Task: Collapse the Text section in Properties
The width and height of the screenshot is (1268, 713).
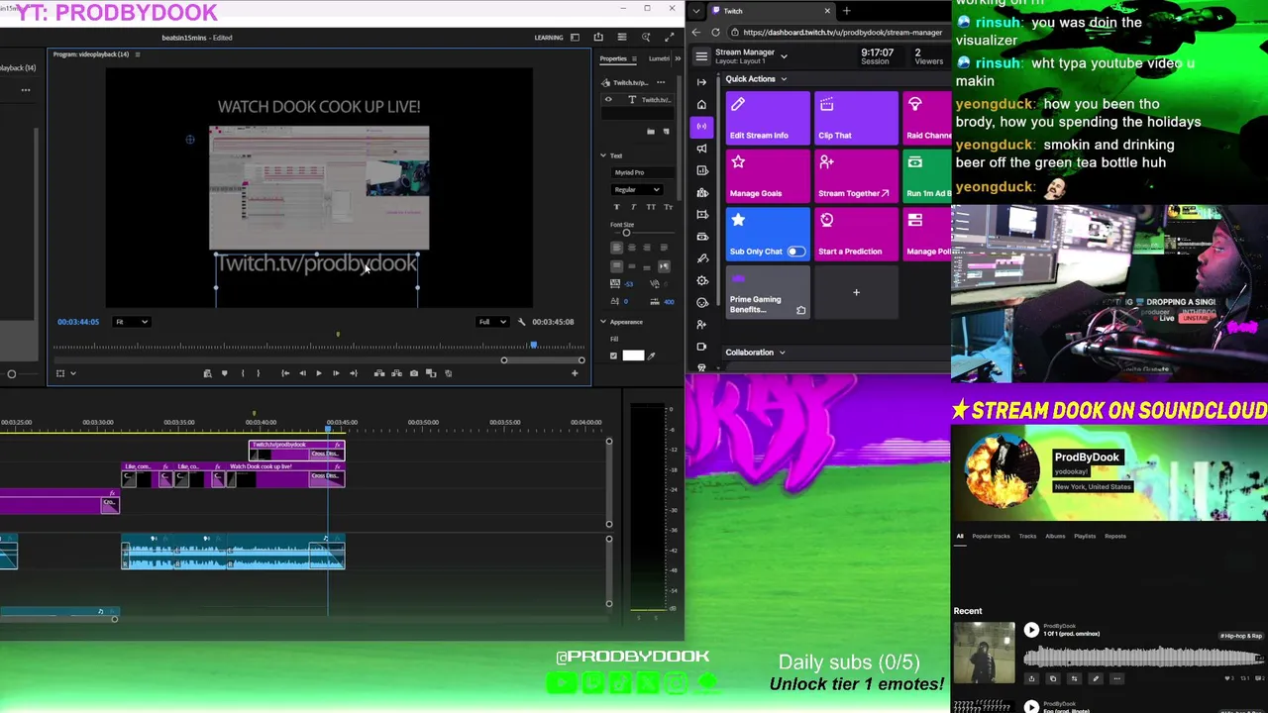Action: click(x=603, y=155)
